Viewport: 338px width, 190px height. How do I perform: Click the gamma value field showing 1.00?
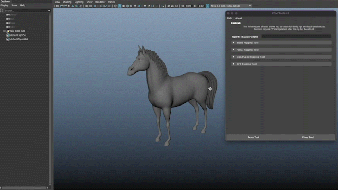click(x=201, y=6)
